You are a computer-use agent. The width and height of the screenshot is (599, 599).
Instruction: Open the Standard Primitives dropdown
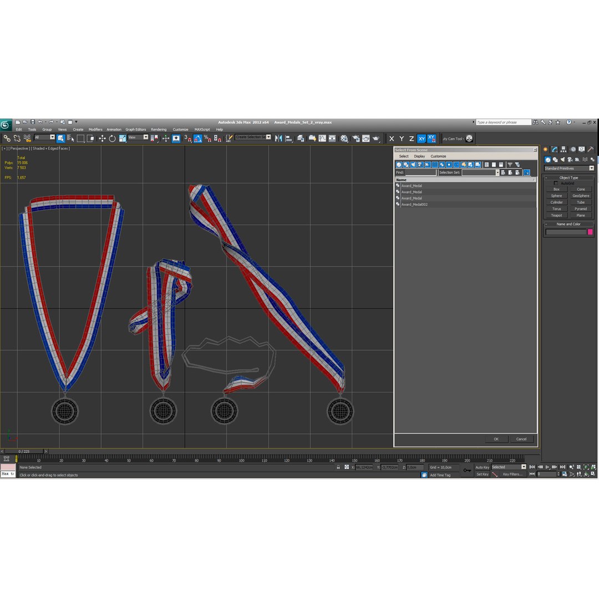[x=569, y=169]
